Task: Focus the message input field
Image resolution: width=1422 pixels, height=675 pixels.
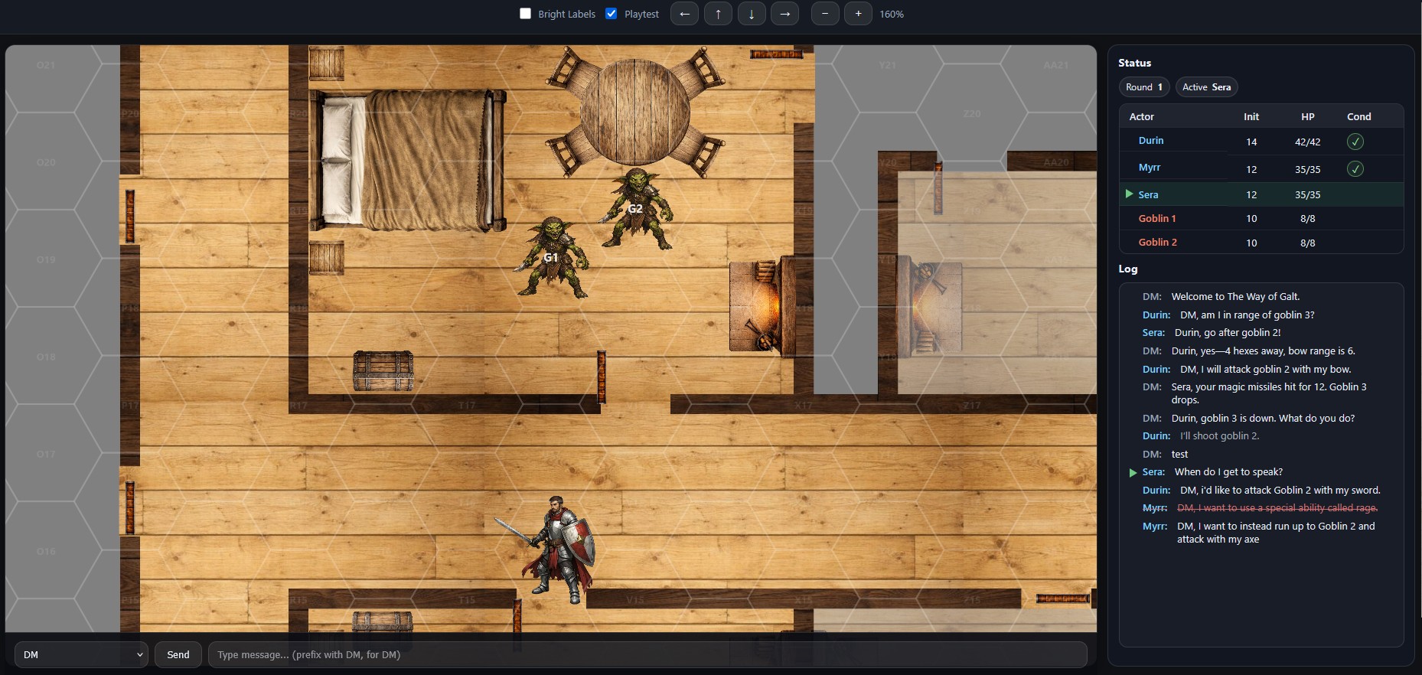Action: tap(647, 655)
